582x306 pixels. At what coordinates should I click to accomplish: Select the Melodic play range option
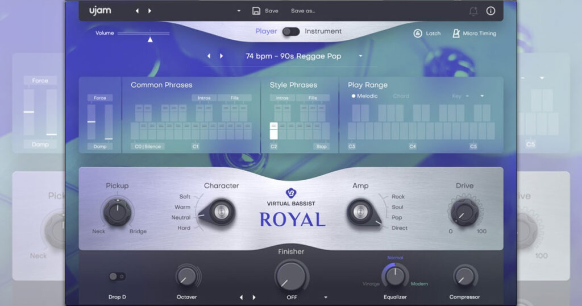point(364,96)
